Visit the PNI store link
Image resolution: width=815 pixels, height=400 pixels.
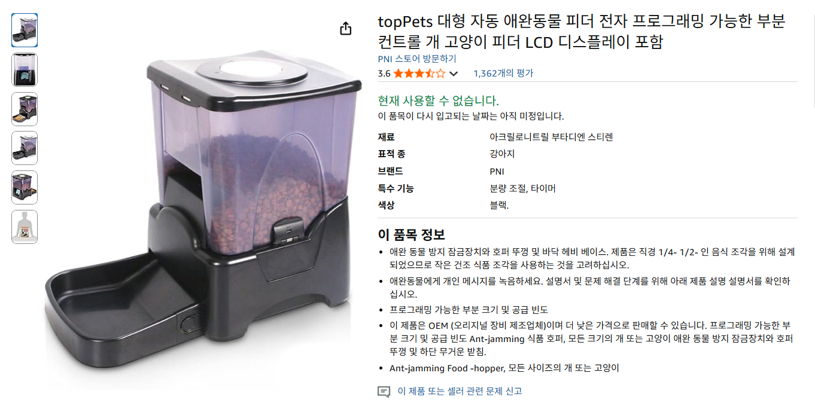click(417, 59)
